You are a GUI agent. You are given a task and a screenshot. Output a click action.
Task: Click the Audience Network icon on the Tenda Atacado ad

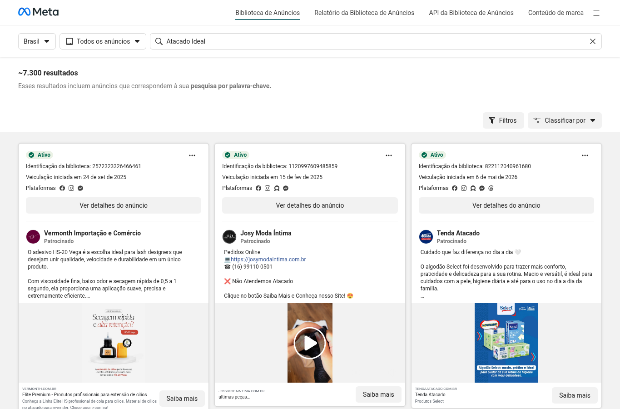click(473, 188)
